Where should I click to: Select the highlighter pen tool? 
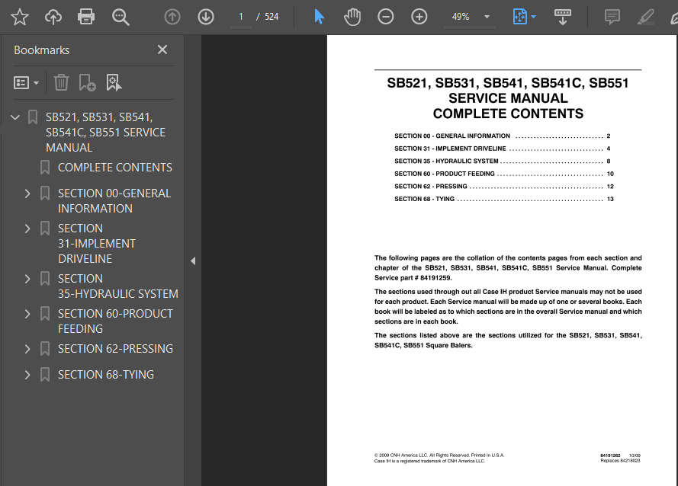(645, 17)
